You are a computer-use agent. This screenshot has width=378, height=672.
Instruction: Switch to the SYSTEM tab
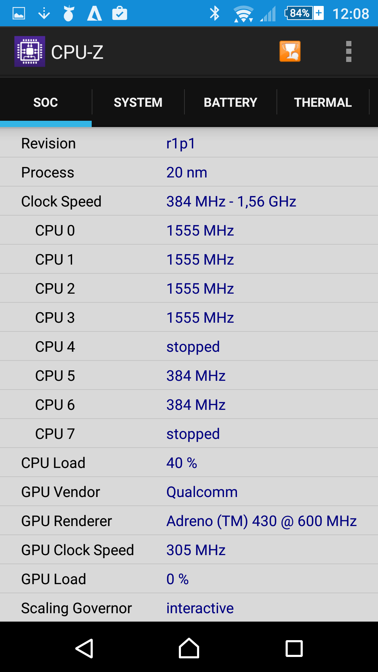(138, 102)
